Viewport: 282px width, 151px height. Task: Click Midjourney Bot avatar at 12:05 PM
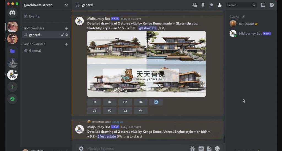(x=80, y=129)
